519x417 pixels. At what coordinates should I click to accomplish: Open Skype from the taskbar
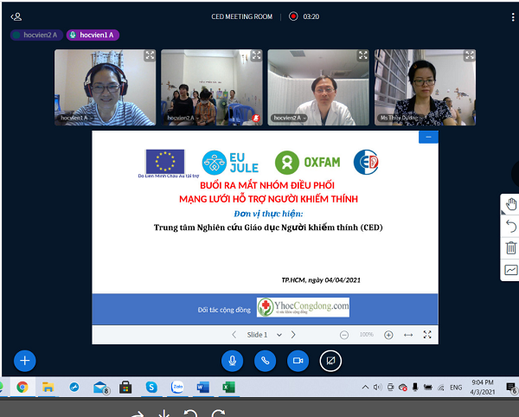[x=151, y=387]
